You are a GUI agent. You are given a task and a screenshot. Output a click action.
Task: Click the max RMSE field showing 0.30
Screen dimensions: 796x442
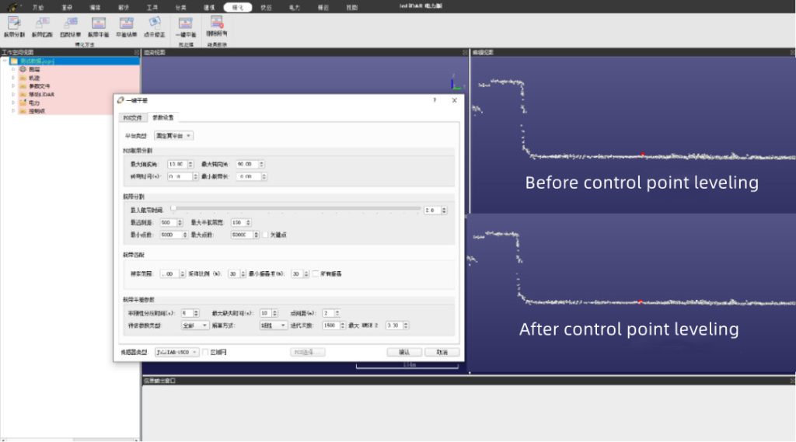tap(397, 325)
